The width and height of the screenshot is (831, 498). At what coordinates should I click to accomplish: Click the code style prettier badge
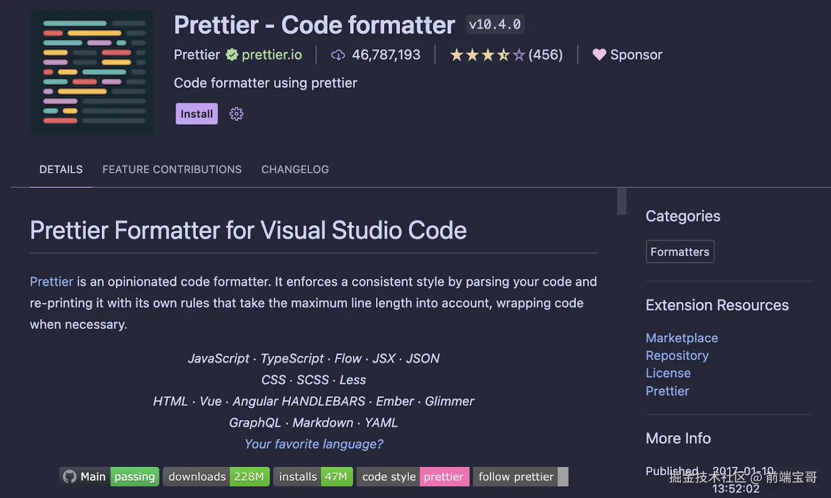(413, 477)
